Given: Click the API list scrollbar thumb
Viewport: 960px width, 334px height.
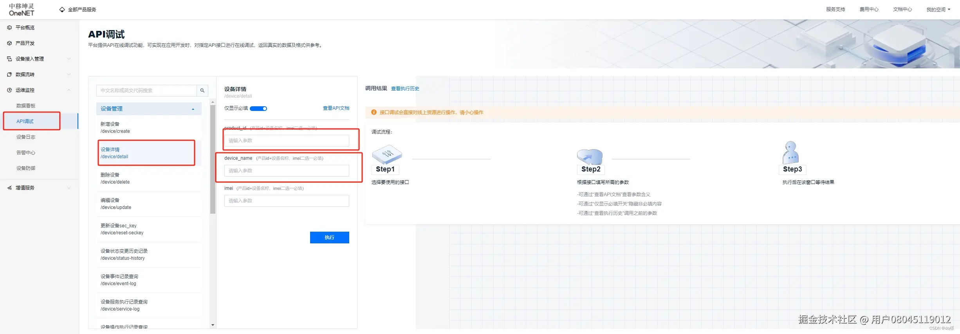Looking at the screenshot, I should (213, 159).
